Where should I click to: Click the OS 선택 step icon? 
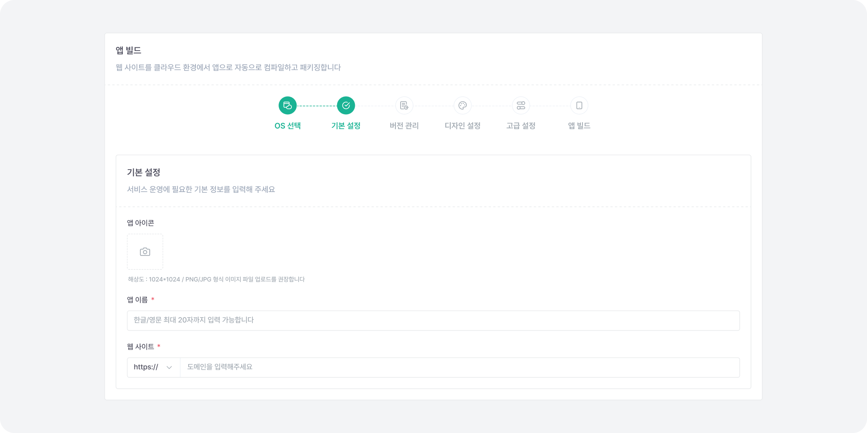tap(287, 105)
